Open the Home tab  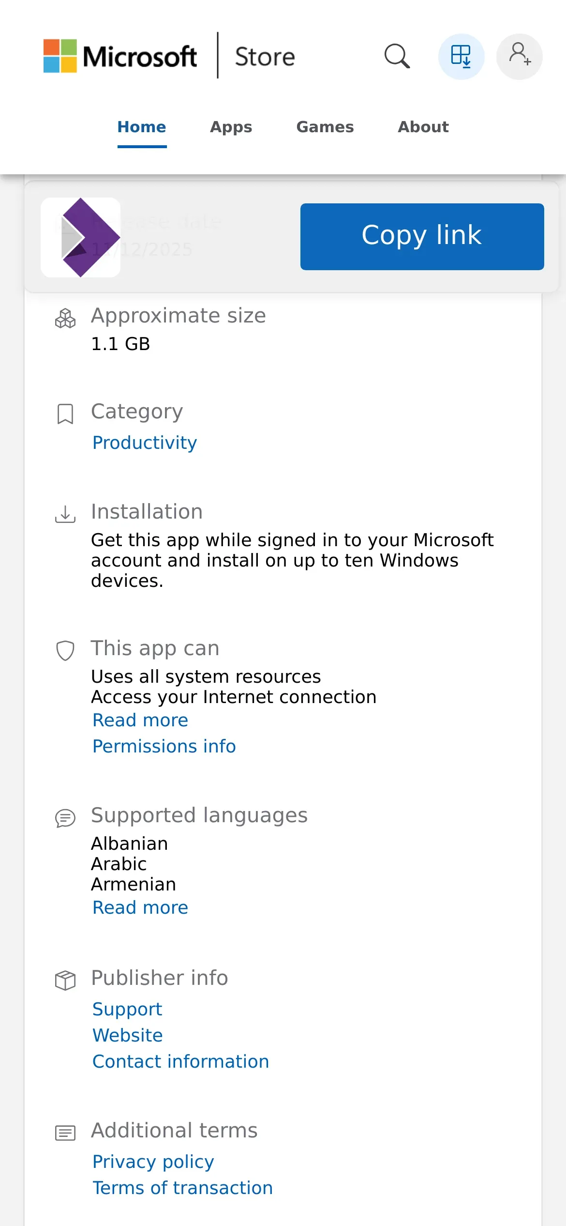coord(142,127)
